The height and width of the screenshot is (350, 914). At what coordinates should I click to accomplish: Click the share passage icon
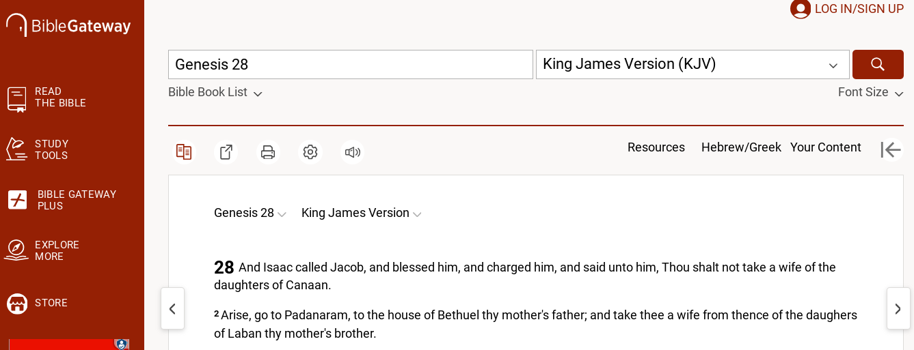226,151
